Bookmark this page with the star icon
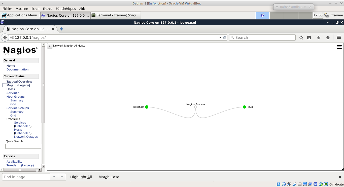 pyautogui.click(x=301, y=38)
